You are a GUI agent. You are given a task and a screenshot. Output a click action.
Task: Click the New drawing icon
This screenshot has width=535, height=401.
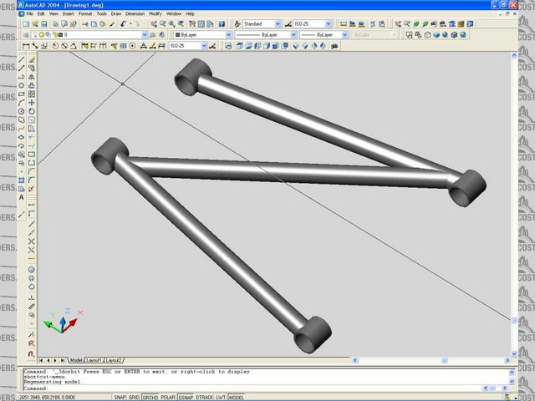[x=26, y=24]
